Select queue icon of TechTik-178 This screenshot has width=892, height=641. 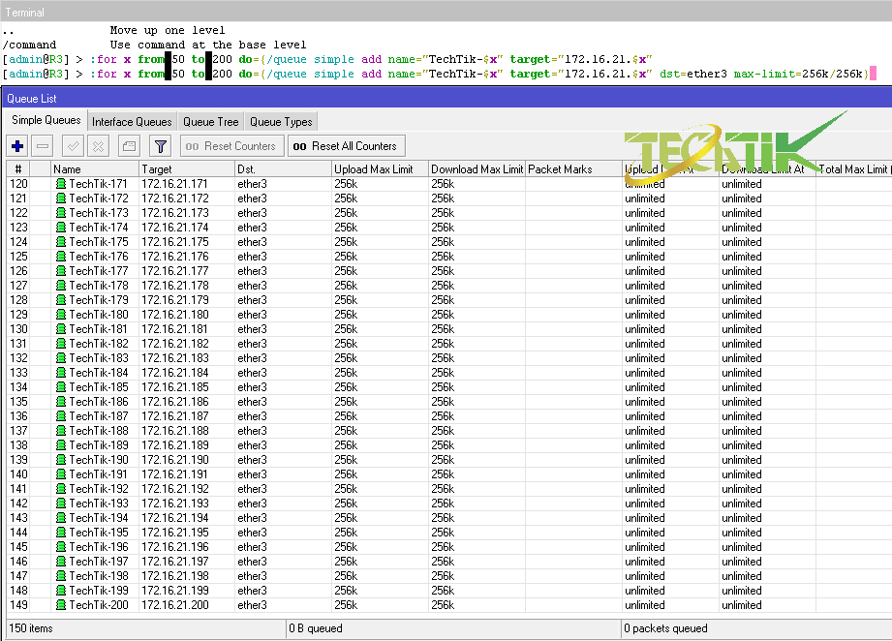[x=61, y=286]
